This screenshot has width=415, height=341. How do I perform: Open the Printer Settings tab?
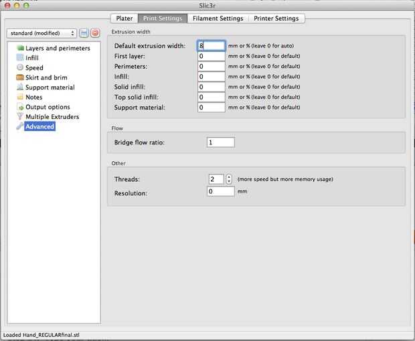click(x=276, y=19)
